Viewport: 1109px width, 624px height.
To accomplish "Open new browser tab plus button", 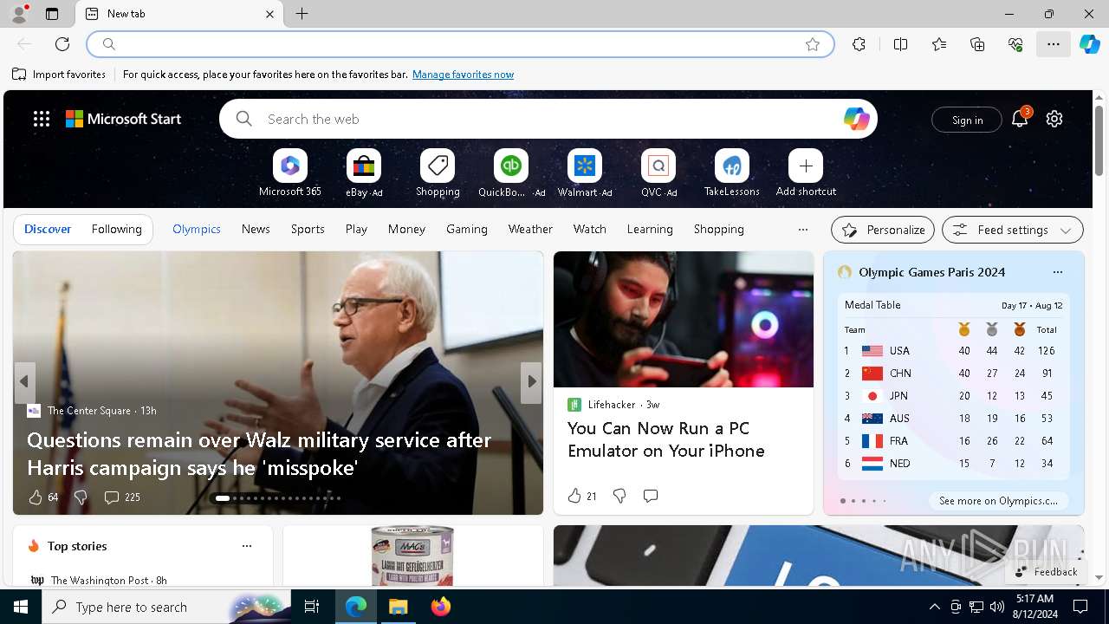I will coord(302,14).
